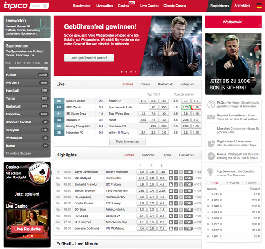Select odds 1,95 for PEC Zwolle

196,108
